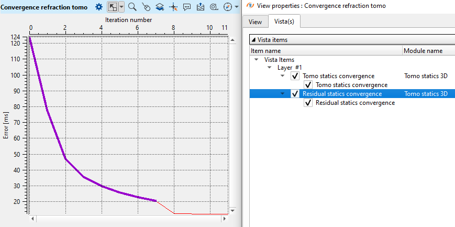Click the plot vertical scrollbar up arrow
Screen dimensions: 455x227
click(232, 41)
